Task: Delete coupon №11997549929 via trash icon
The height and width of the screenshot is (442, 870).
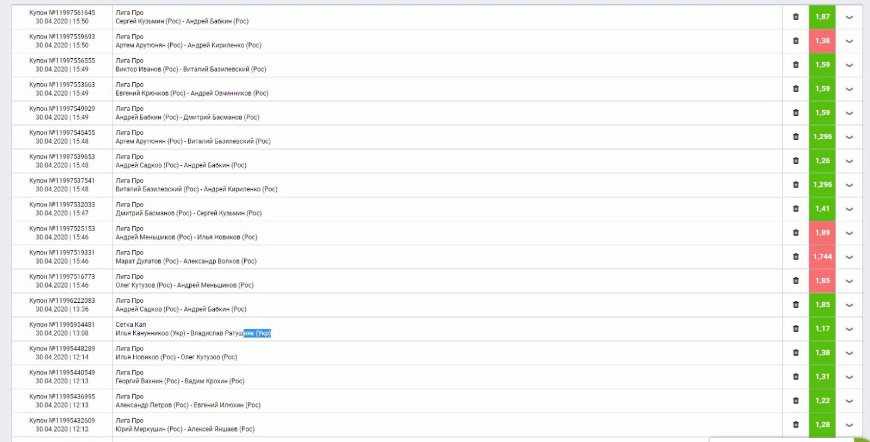Action: 796,113
